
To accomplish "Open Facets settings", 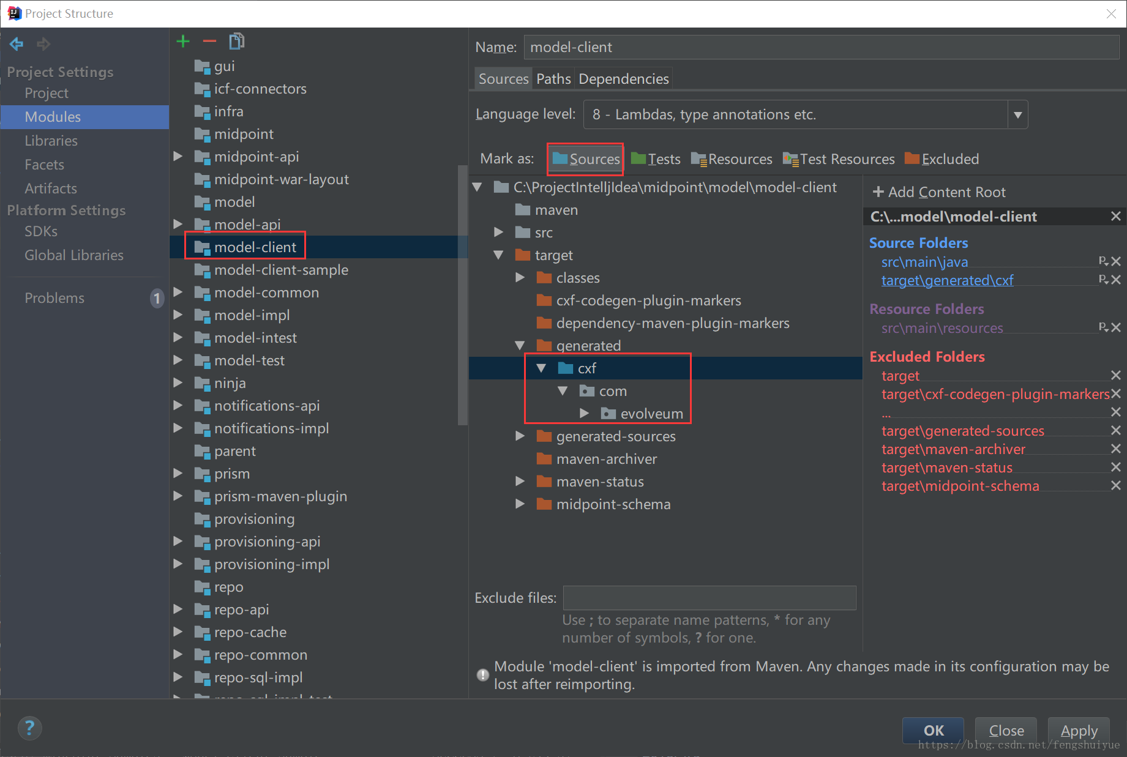I will [x=44, y=165].
